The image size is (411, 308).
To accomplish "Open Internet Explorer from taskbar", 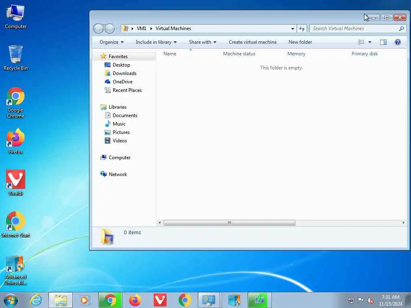I will coord(36,300).
